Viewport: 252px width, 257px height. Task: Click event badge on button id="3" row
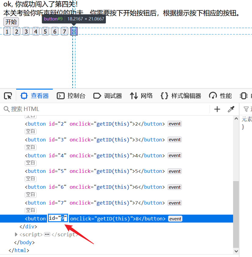pos(175,140)
